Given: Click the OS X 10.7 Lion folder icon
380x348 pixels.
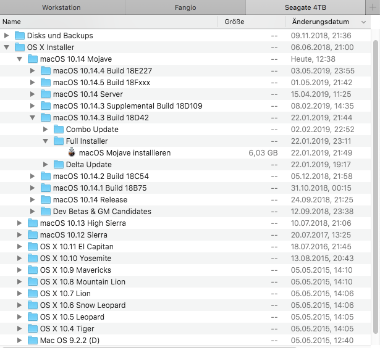Looking at the screenshot, I should click(x=33, y=293).
